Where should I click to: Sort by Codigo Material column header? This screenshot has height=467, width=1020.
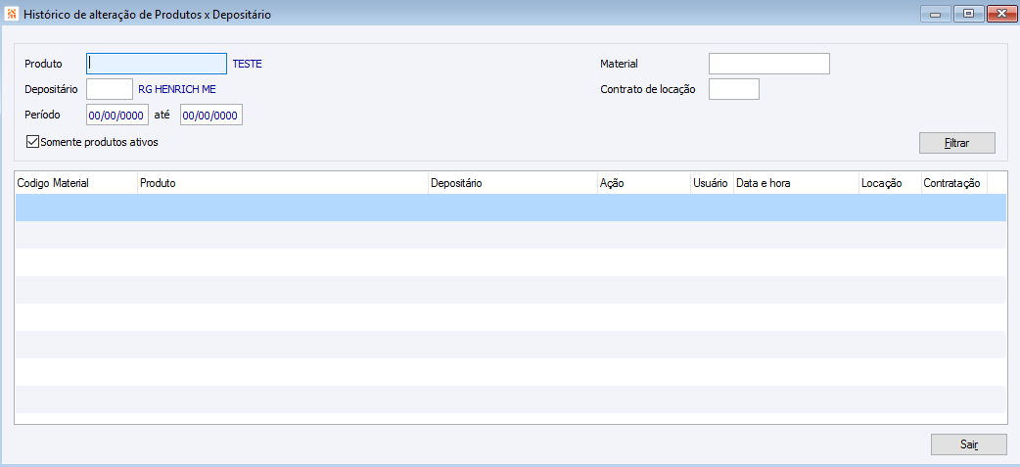76,183
